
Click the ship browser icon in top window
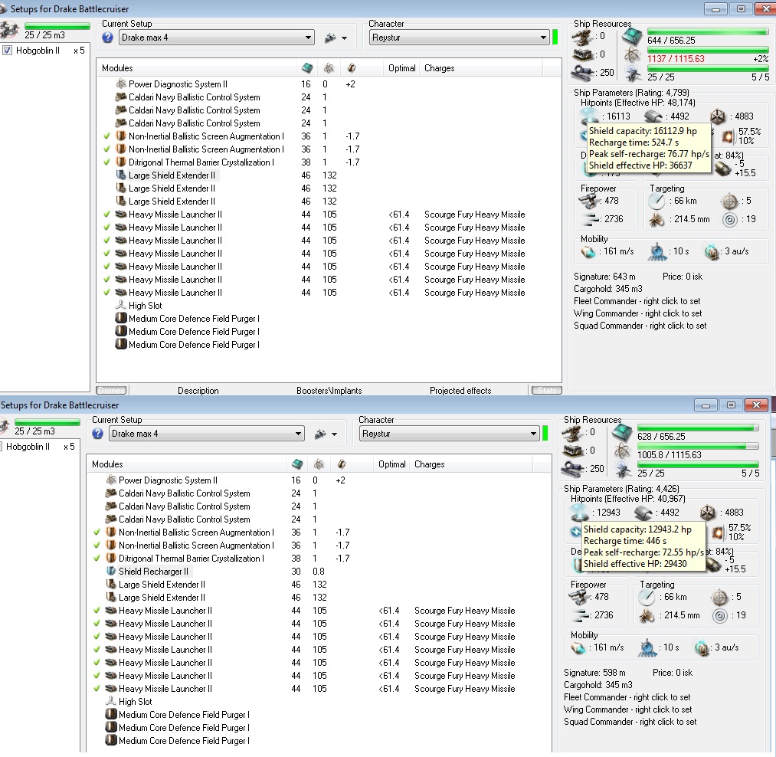tap(330, 38)
